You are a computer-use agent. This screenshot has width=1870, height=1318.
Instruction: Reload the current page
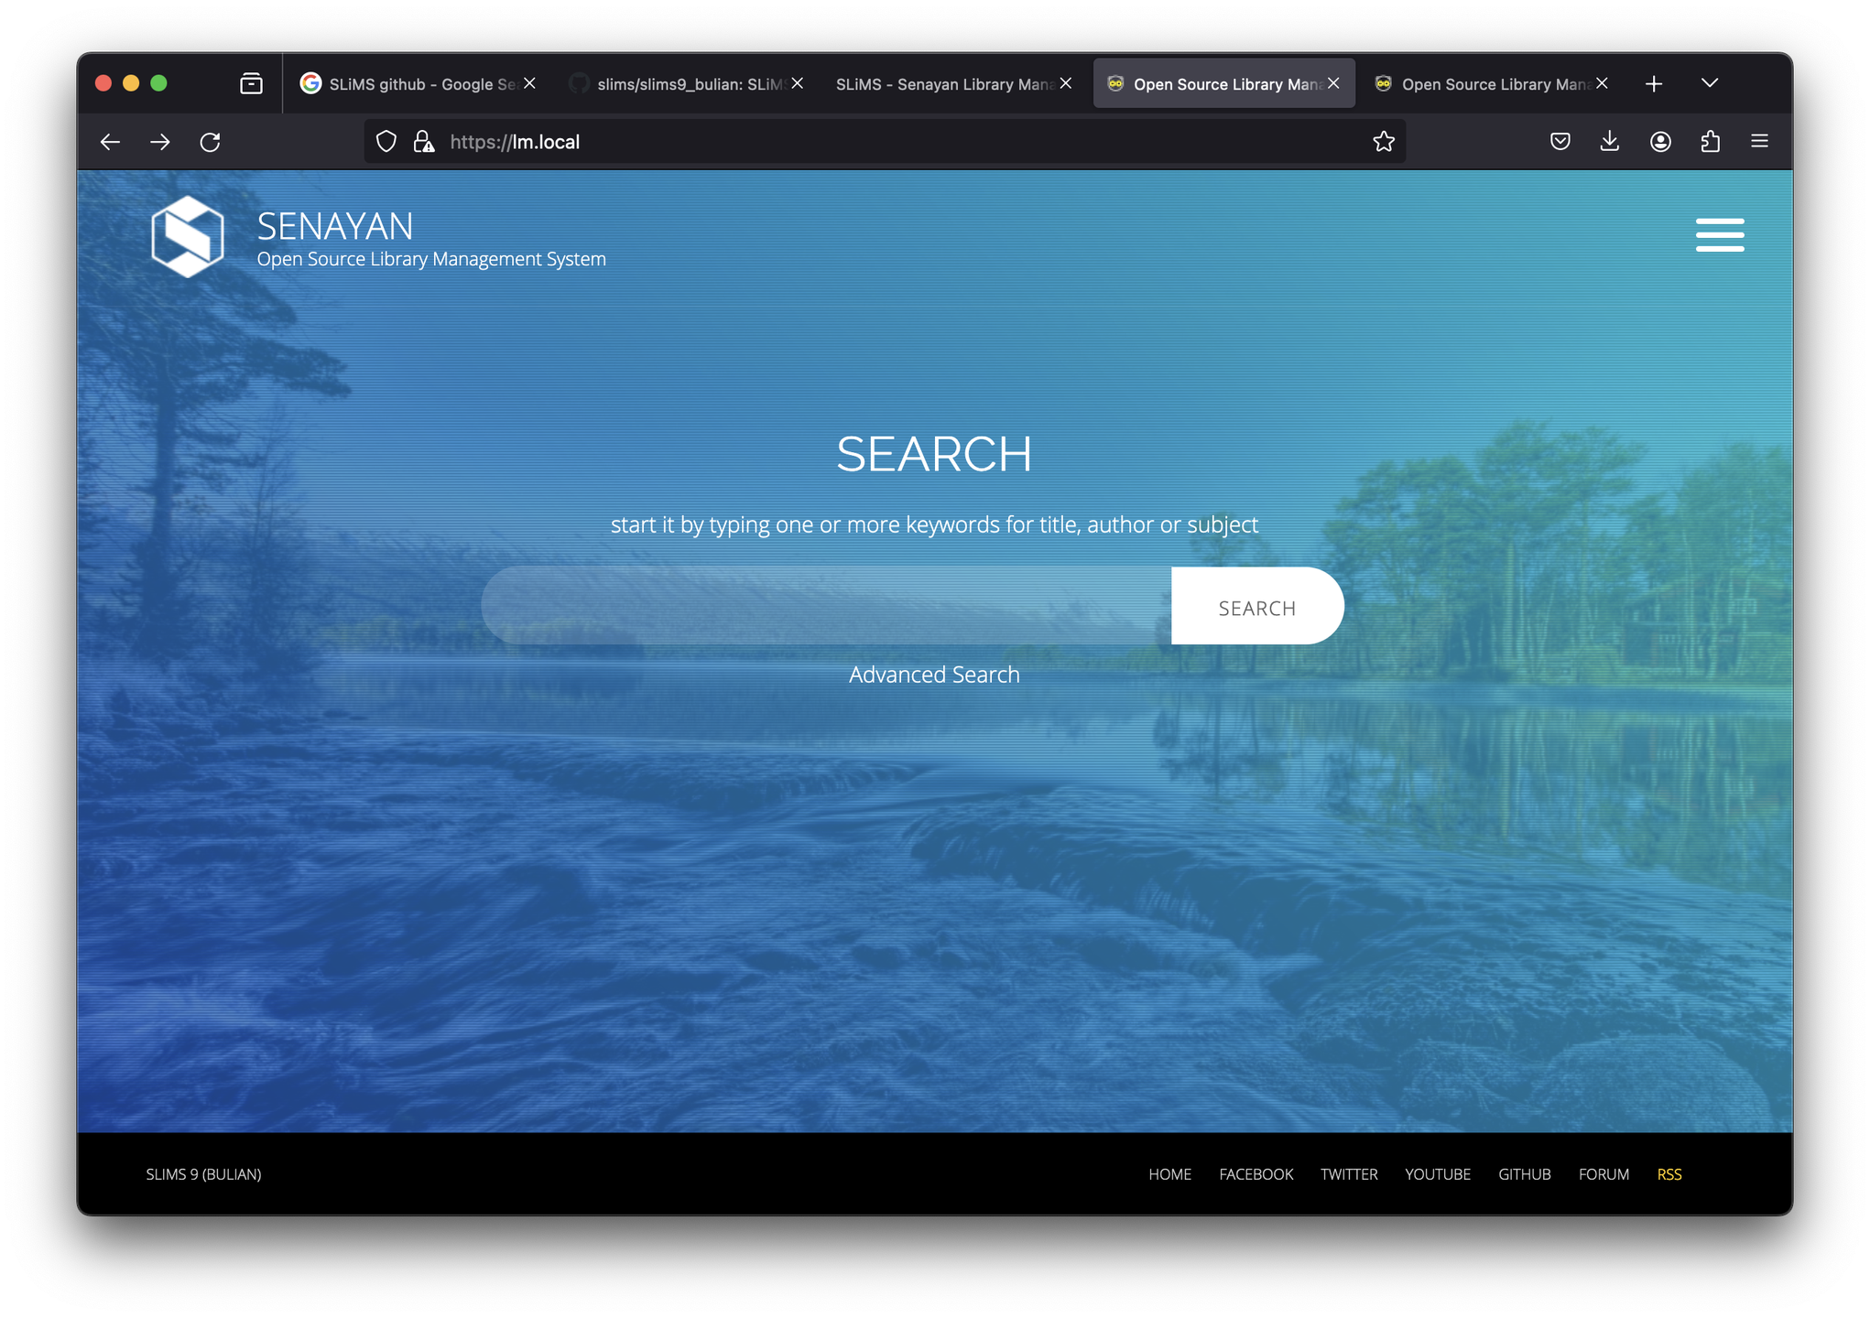pos(210,142)
